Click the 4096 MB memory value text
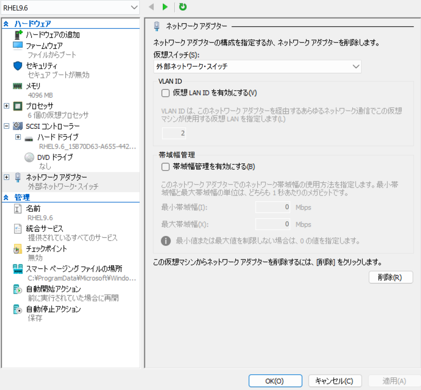Image resolution: width=421 pixels, height=390 pixels. pos(40,95)
